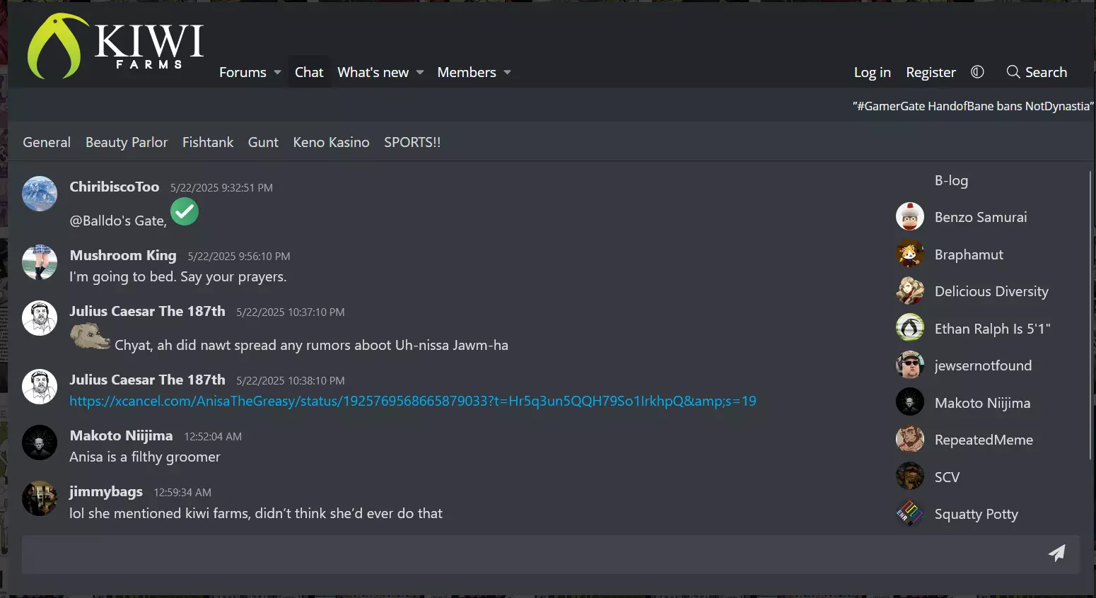Select Squatty Potty name in user list
This screenshot has height=598, width=1096.
(x=977, y=514)
